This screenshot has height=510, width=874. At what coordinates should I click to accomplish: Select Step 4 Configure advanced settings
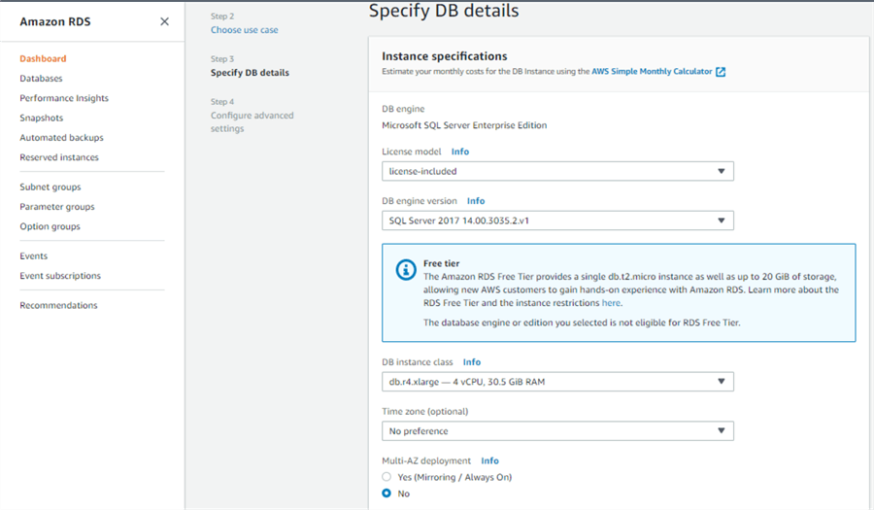[x=252, y=122]
